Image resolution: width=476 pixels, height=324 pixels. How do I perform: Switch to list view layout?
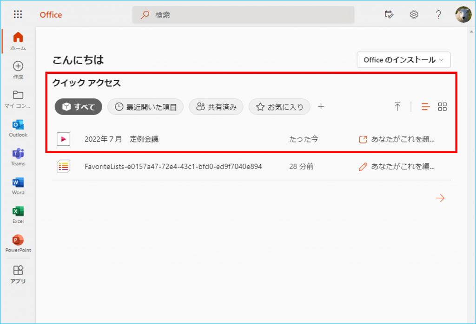coord(426,107)
